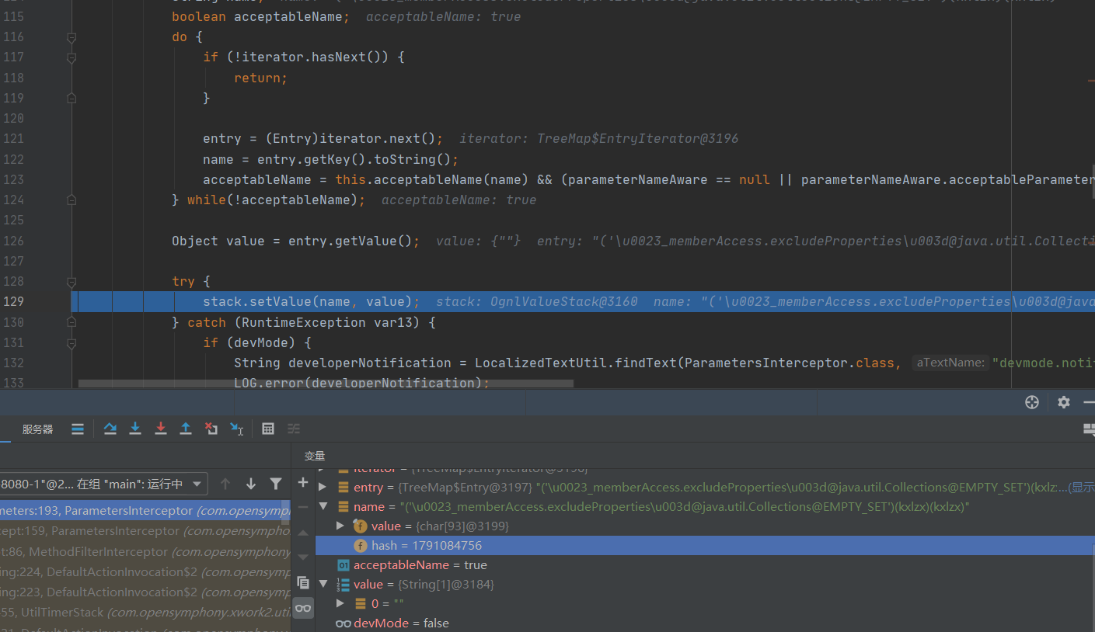1095x632 pixels.
Task: Click the move watch down triangle
Action: [303, 557]
